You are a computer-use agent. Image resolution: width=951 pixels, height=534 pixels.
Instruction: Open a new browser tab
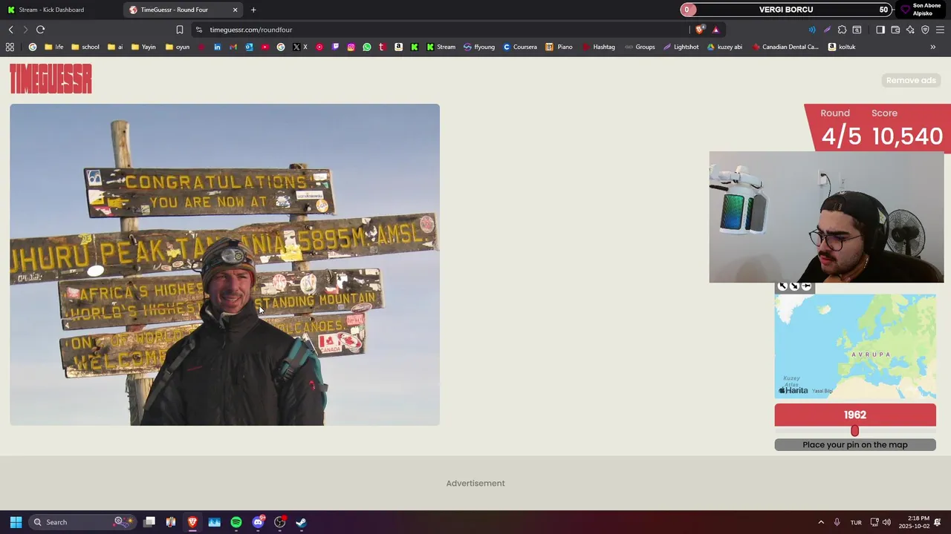click(253, 10)
